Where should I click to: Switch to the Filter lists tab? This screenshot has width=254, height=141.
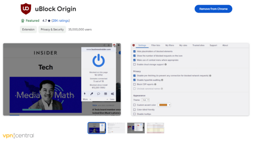156,46
